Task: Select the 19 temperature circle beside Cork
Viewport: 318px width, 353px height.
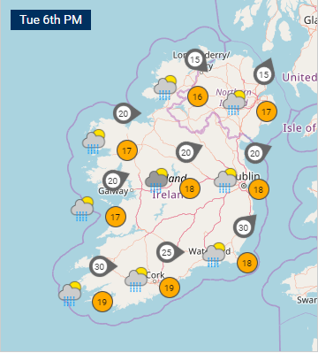Action: point(170,288)
